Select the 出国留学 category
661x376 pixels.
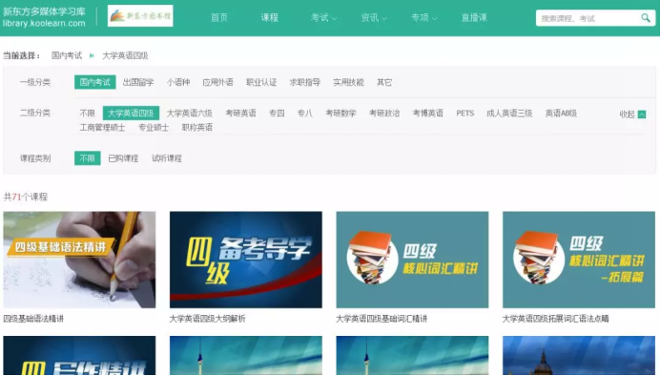pos(138,82)
